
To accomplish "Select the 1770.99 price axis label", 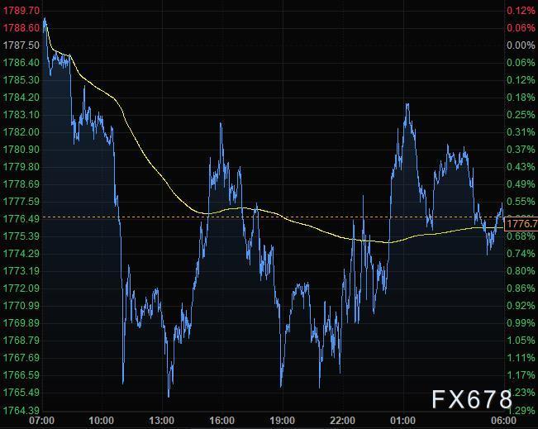I will 21,306.
